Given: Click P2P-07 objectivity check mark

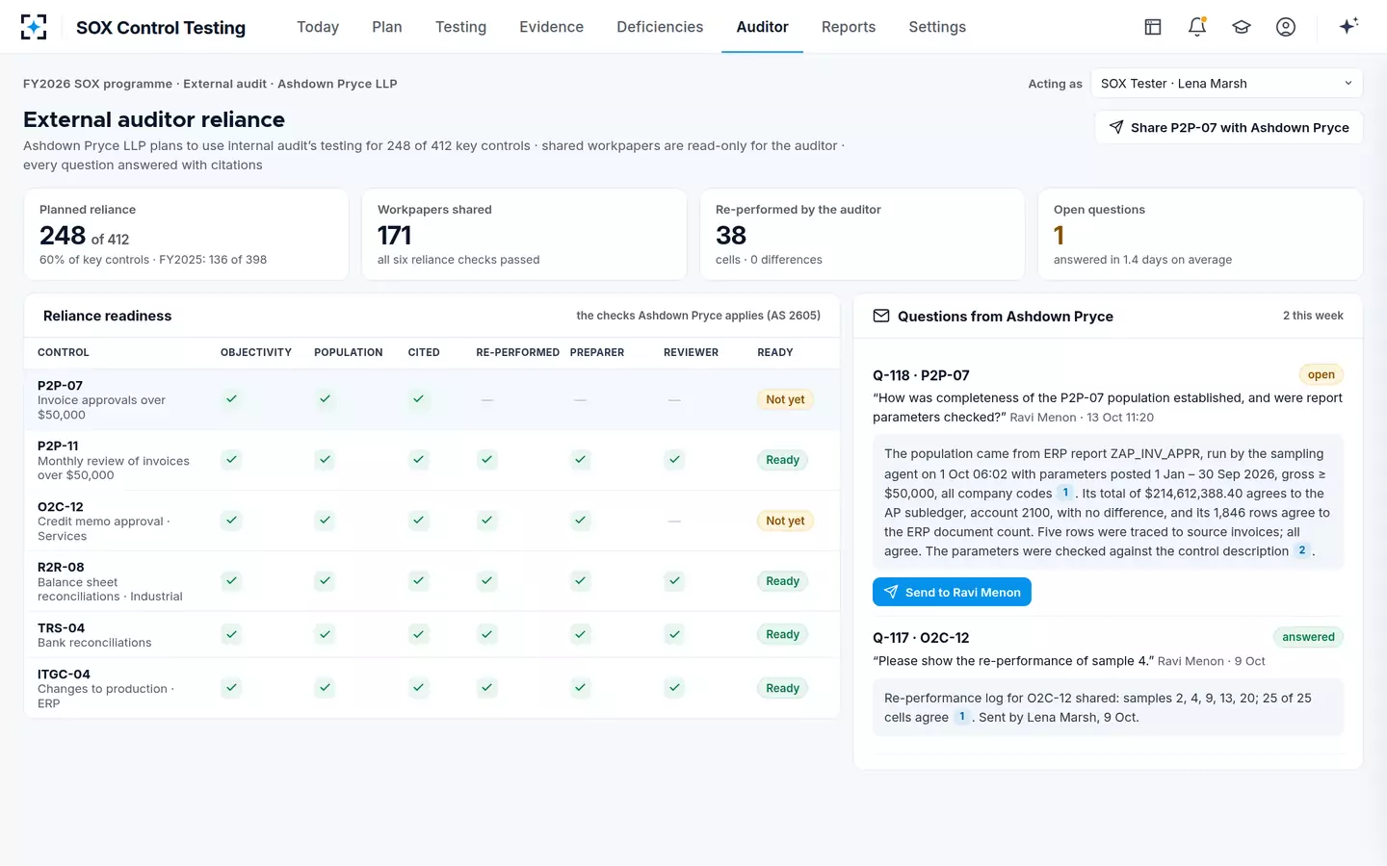Looking at the screenshot, I should coord(231,398).
